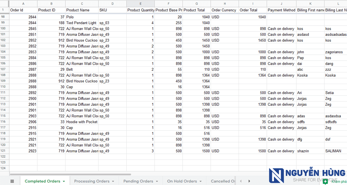Click the sheet tabs scroll right arrow
The width and height of the screenshot is (347, 185).
coord(249,181)
